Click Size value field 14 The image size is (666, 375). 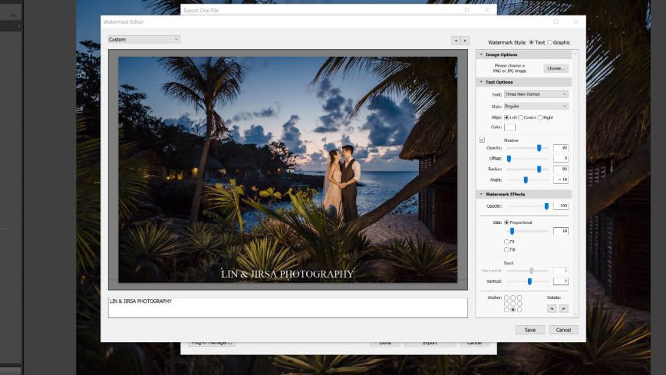tap(561, 231)
